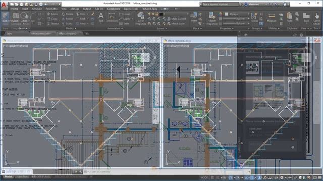Open status bar customization menu
The width and height of the screenshot is (323, 181).
pyautogui.click(x=319, y=177)
